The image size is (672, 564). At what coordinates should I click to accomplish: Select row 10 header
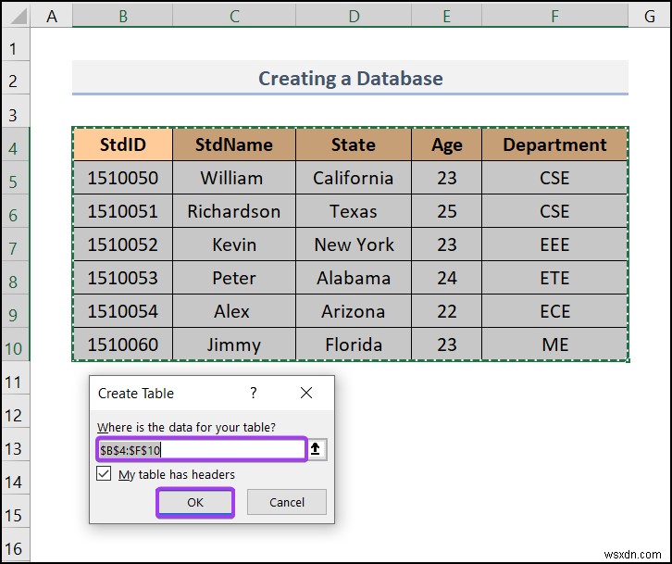click(16, 345)
